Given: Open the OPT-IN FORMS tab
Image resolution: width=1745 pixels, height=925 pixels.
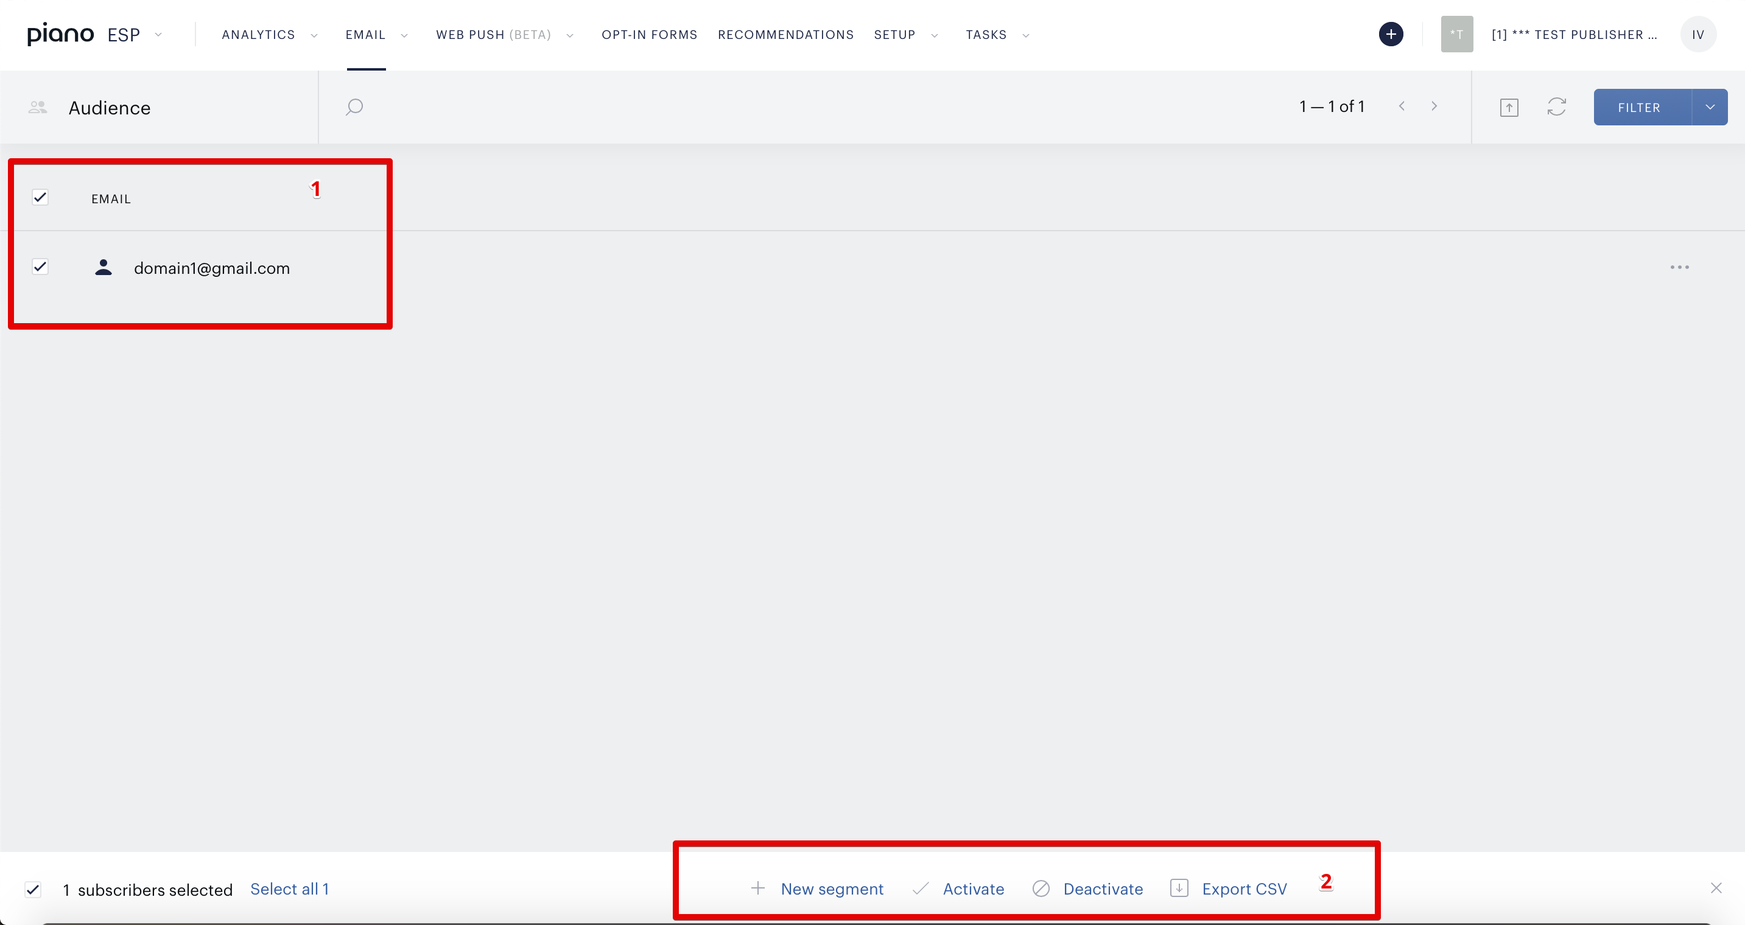Looking at the screenshot, I should click(x=649, y=35).
